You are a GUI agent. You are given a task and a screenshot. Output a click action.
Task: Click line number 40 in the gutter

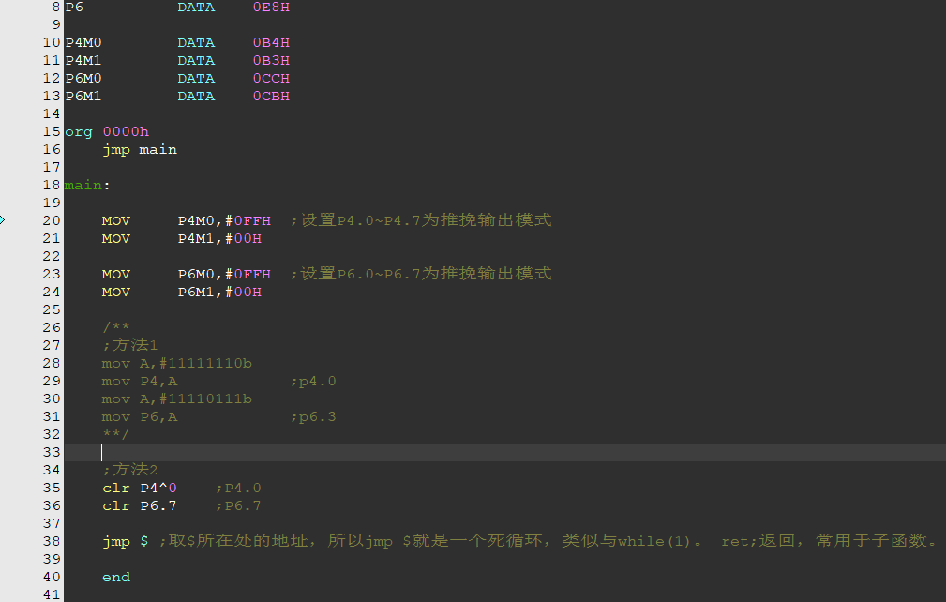coord(52,578)
